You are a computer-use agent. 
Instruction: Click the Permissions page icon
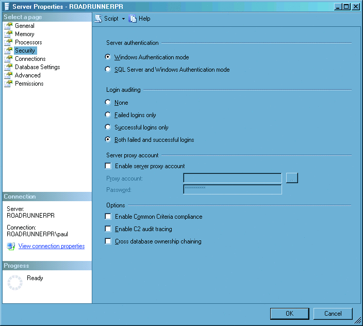[8, 84]
